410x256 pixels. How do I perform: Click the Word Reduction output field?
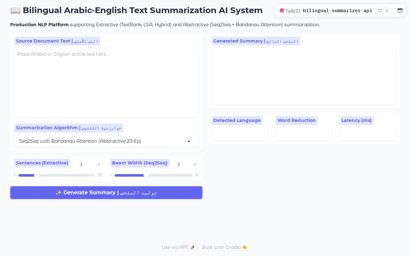(x=304, y=134)
